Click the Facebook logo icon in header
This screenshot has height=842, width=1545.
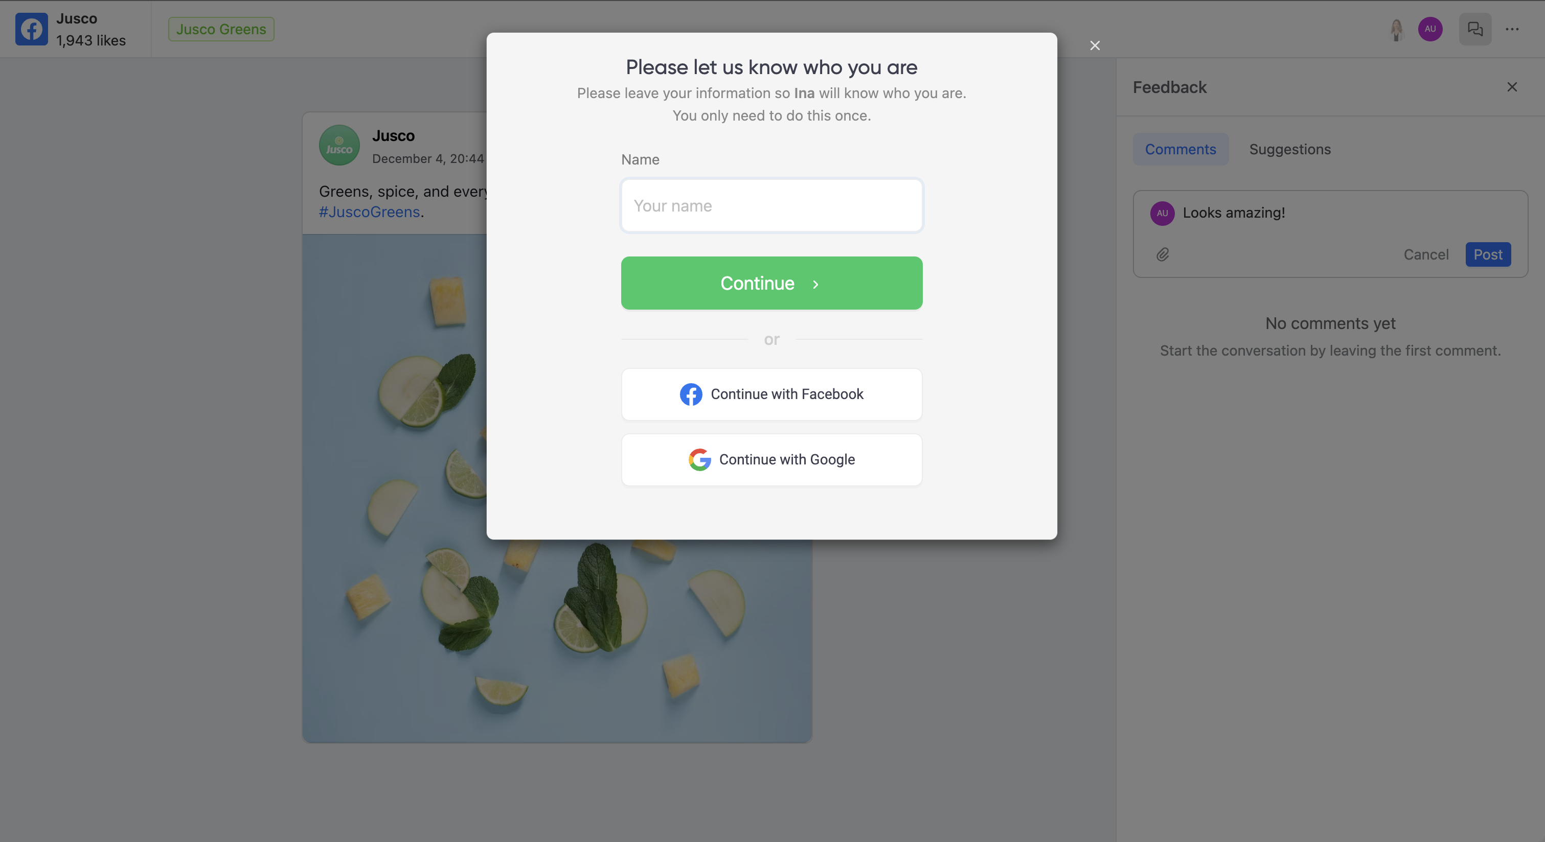pos(31,29)
